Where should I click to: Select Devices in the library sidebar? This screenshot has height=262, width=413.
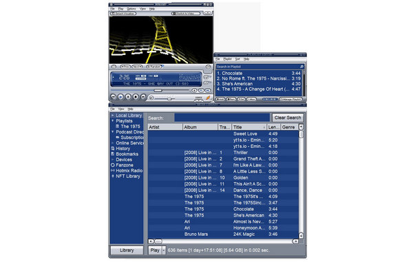(x=124, y=160)
